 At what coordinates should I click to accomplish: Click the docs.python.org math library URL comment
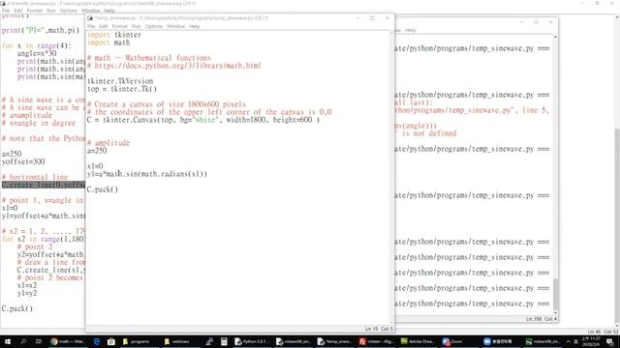(x=174, y=66)
